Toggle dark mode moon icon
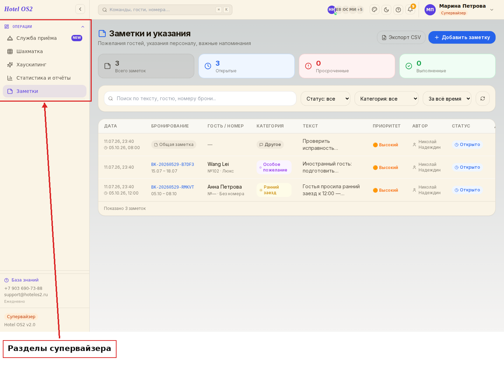Image resolution: width=504 pixels, height=366 pixels. click(386, 10)
